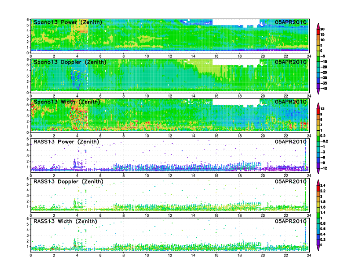The image size is (355, 274).
Task: Click the -25 label on the top color scale
Action: click(x=324, y=73)
